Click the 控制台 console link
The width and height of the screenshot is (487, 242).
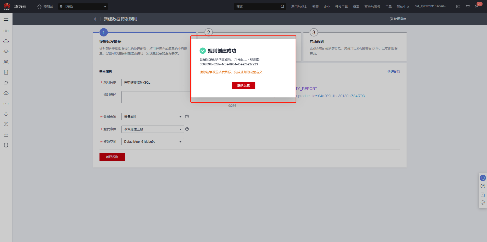click(48, 7)
